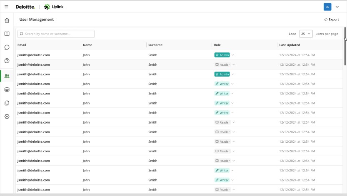Screen dimensions: 347x196
Task: Click the User Management page title
Action: point(37,20)
